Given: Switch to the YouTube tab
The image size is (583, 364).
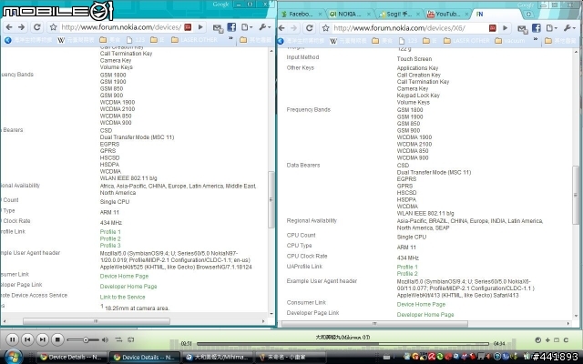Looking at the screenshot, I should tap(447, 15).
